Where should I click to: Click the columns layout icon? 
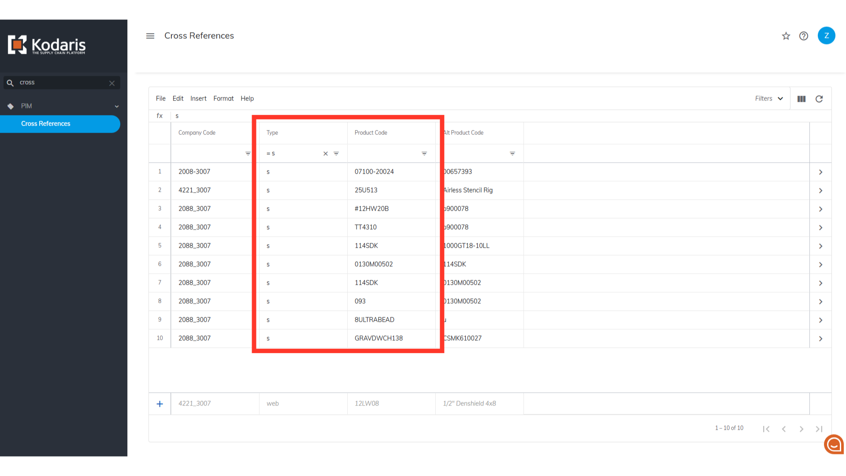[x=801, y=99]
